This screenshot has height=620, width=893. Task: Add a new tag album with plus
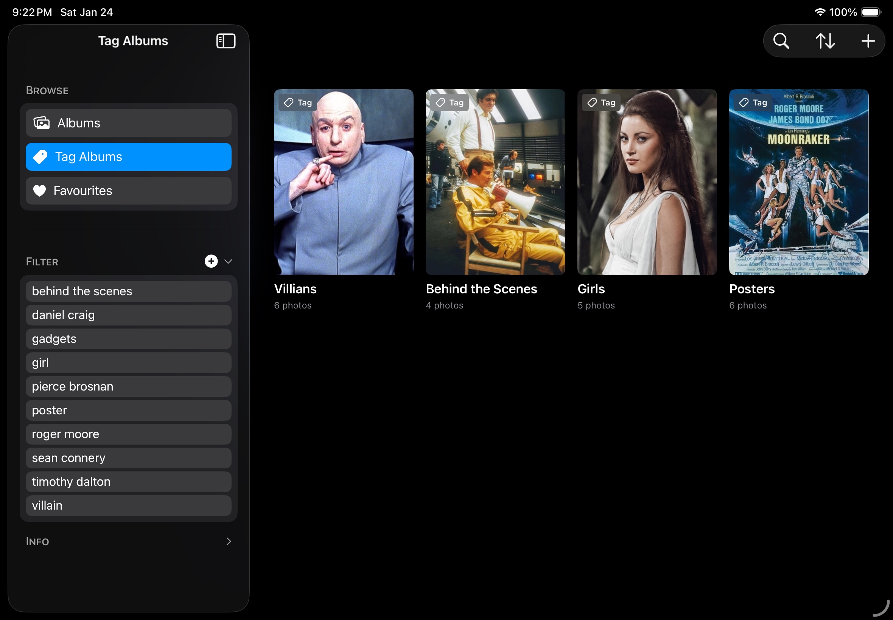tap(868, 41)
